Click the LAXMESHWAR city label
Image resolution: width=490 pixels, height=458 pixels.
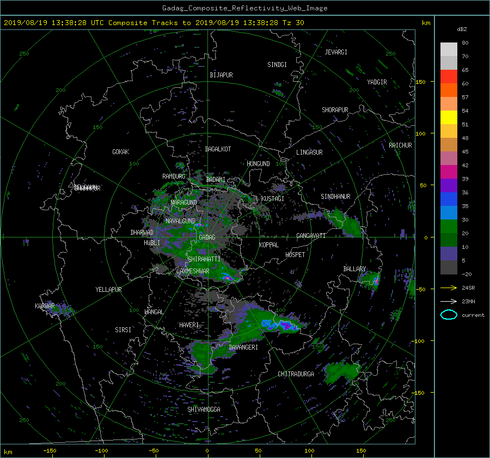click(193, 271)
